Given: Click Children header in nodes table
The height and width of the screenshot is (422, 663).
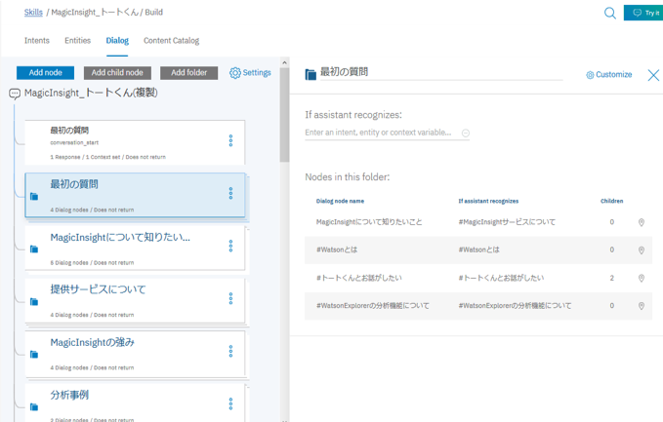Looking at the screenshot, I should point(611,201).
